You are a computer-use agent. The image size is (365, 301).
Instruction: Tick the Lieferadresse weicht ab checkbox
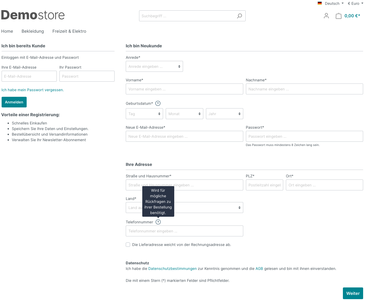(x=128, y=245)
